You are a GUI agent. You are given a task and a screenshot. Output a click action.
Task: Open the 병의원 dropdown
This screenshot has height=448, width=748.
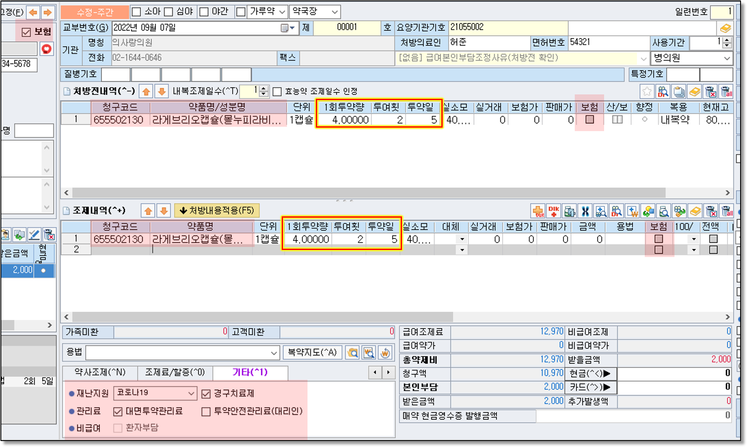[x=727, y=58]
